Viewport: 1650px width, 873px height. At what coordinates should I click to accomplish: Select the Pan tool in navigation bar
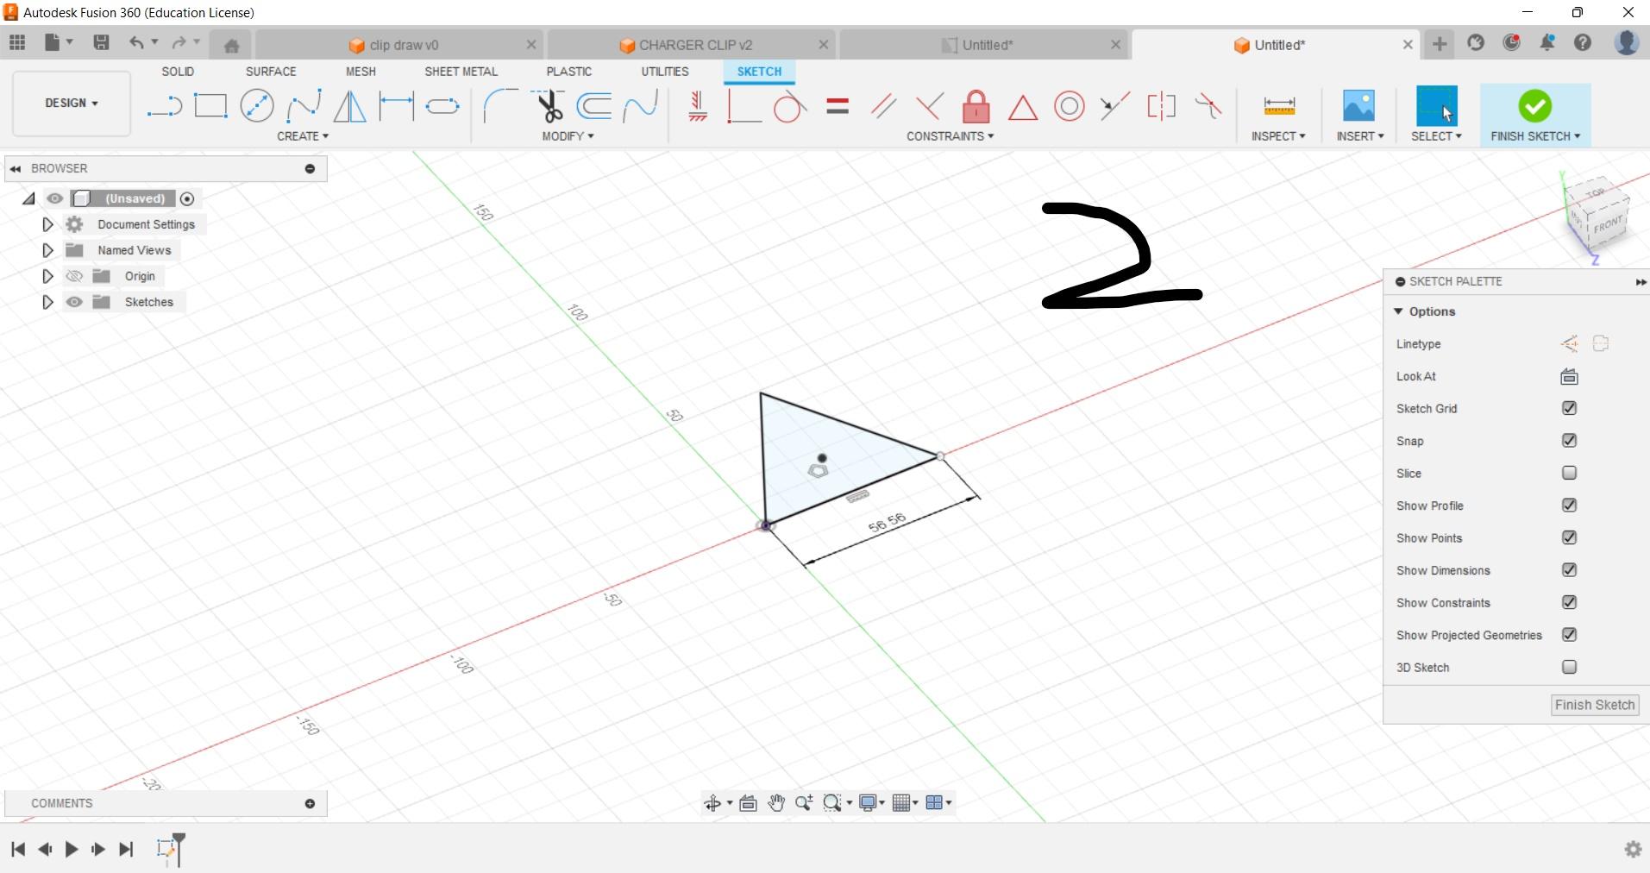(775, 802)
